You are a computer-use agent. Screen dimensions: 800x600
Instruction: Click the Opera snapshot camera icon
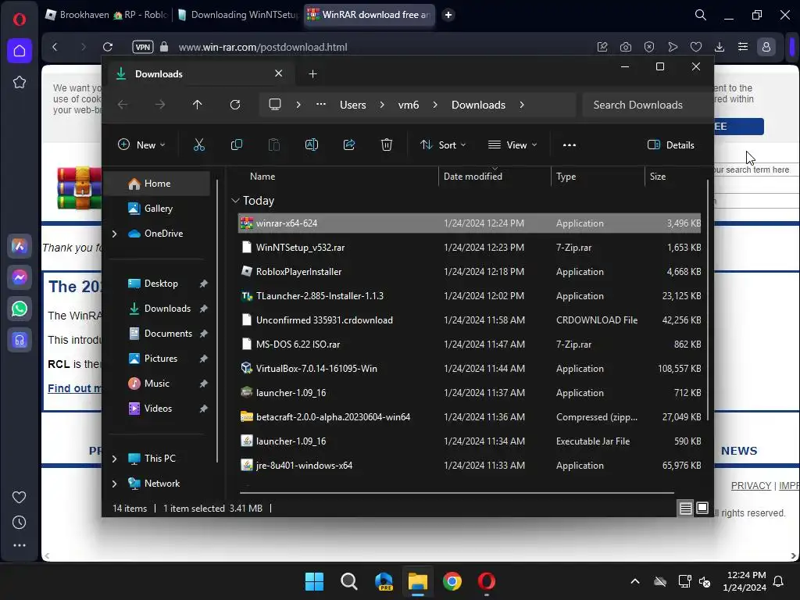626,47
